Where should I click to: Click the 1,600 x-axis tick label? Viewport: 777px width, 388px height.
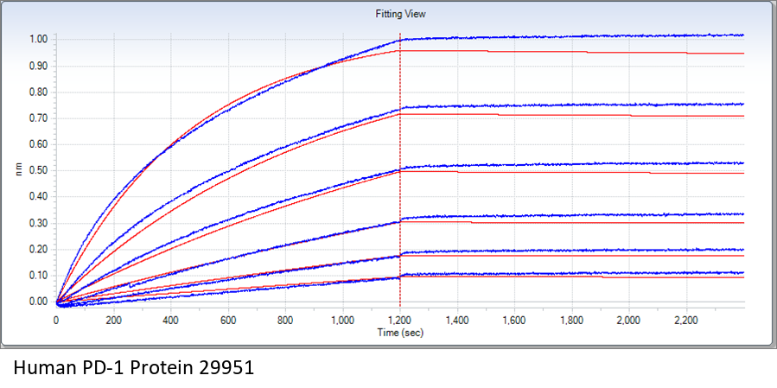point(514,320)
